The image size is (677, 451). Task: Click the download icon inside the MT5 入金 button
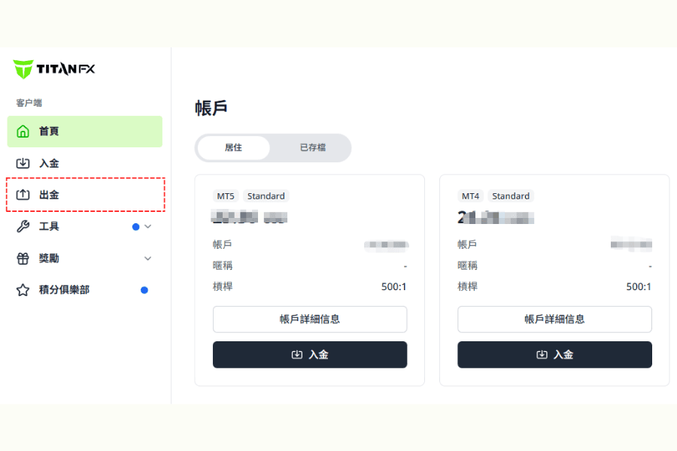(x=296, y=354)
